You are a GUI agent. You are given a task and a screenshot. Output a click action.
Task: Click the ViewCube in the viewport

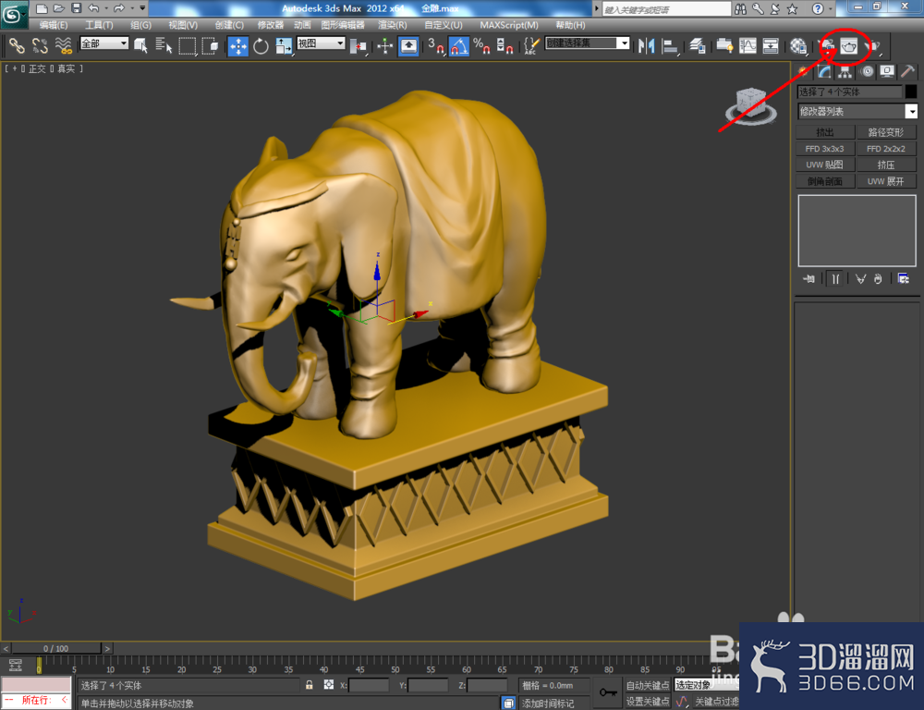pos(751,106)
